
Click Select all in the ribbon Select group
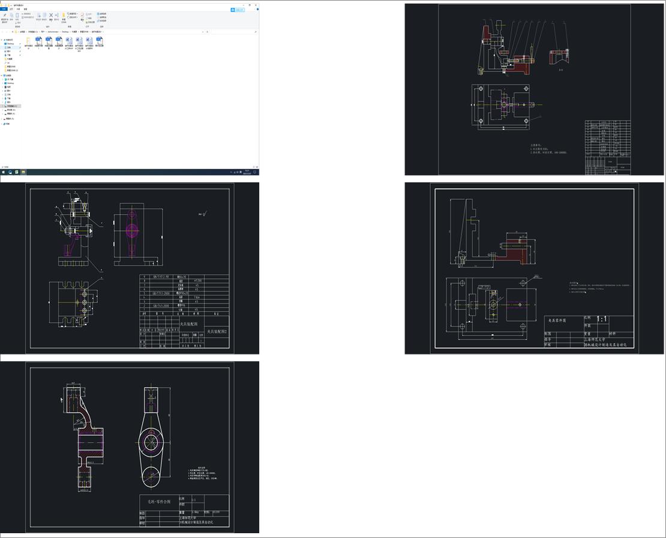(x=101, y=14)
